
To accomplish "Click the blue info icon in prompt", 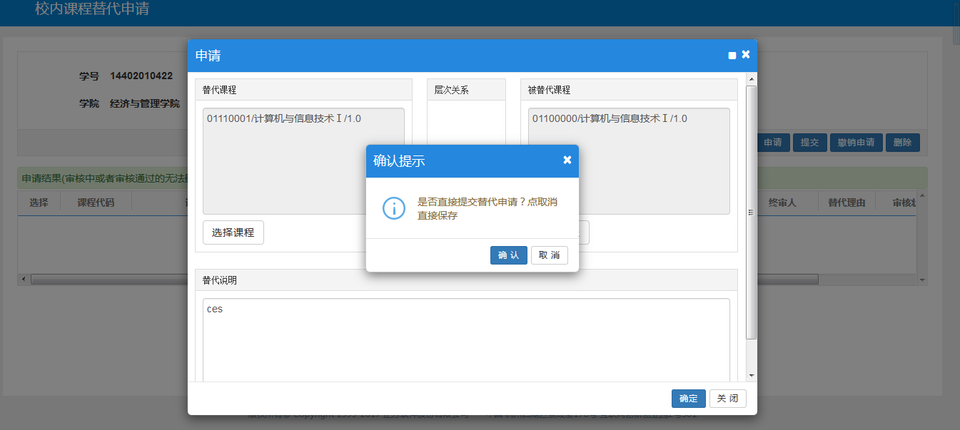I will tap(394, 208).
